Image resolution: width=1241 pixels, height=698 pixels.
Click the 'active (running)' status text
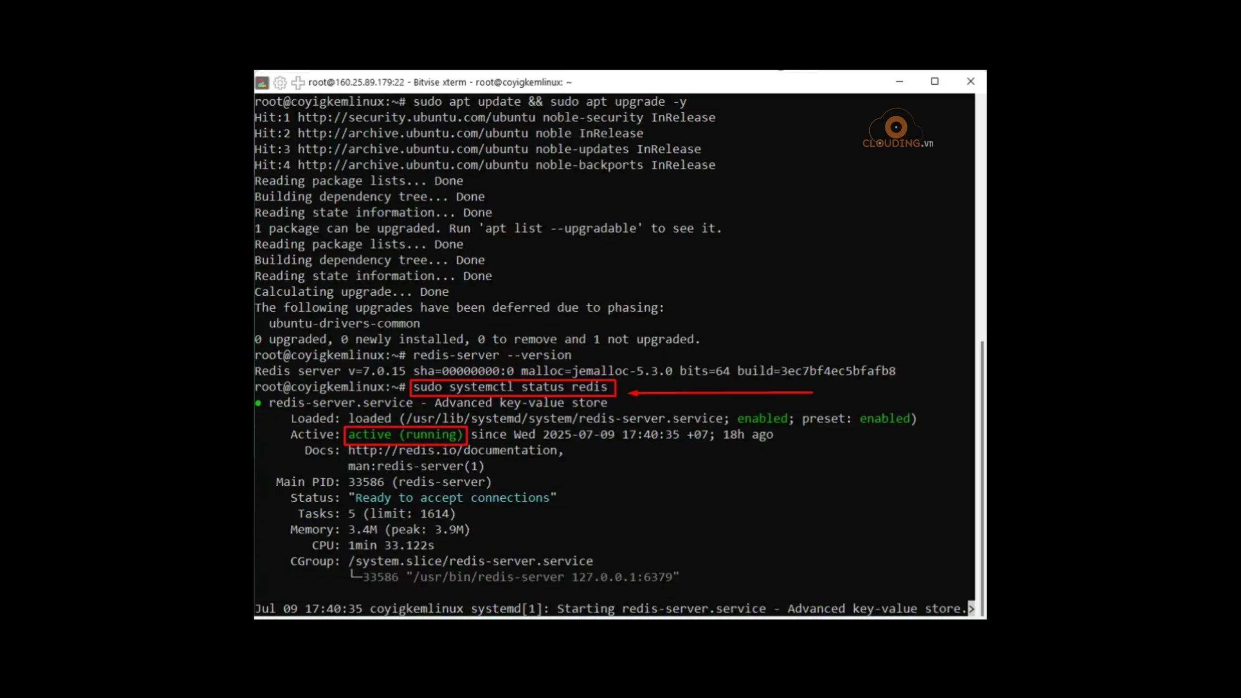tap(405, 434)
